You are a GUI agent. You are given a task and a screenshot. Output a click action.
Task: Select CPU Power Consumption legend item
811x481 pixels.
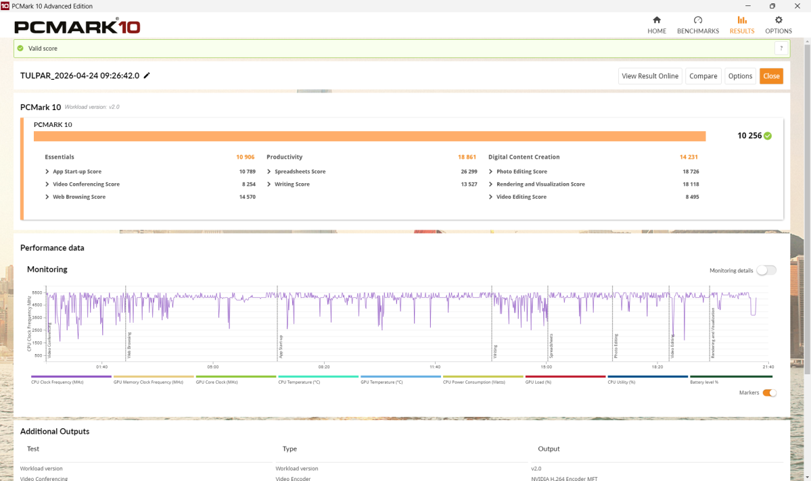coord(483,380)
